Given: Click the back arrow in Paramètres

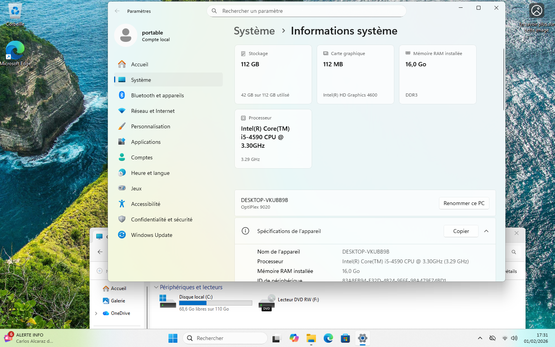Looking at the screenshot, I should tap(117, 11).
